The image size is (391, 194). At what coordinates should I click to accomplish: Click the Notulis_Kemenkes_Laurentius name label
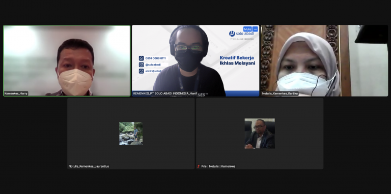point(89,167)
